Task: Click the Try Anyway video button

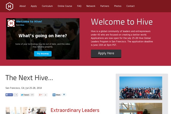Action: (x=43, y=54)
